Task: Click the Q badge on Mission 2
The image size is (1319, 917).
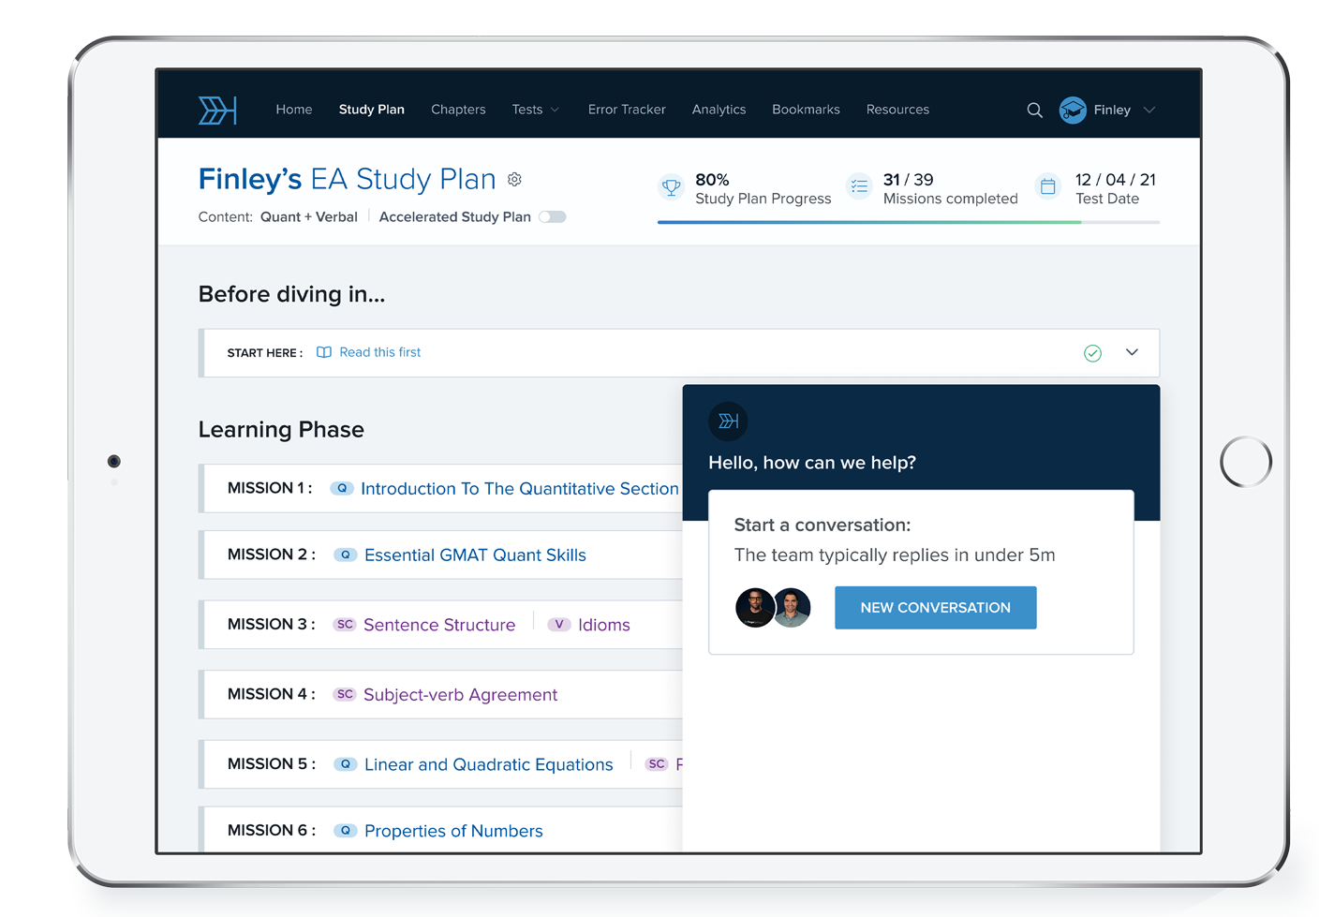Action: pyautogui.click(x=345, y=555)
